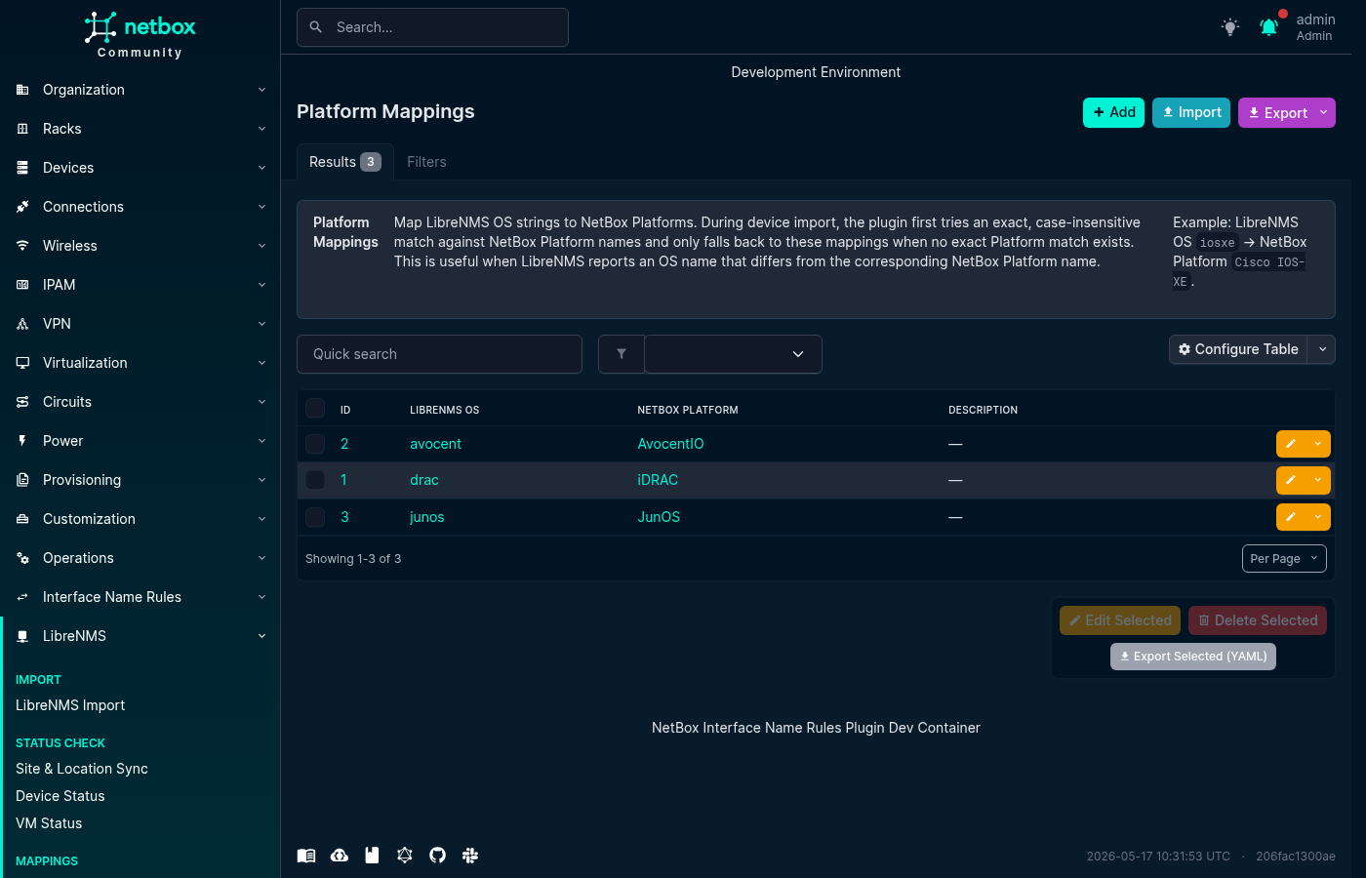Screen dimensions: 1366x878
Task: Open the Export dropdown arrow
Action: (1324, 112)
